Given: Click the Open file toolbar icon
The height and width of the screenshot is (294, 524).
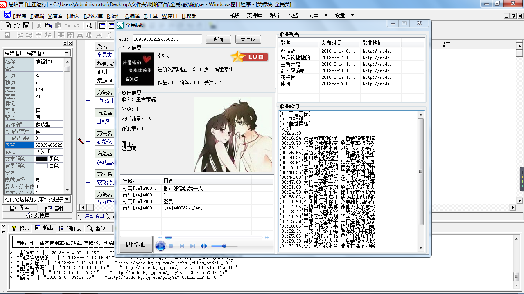Looking at the screenshot, I should [x=17, y=25].
